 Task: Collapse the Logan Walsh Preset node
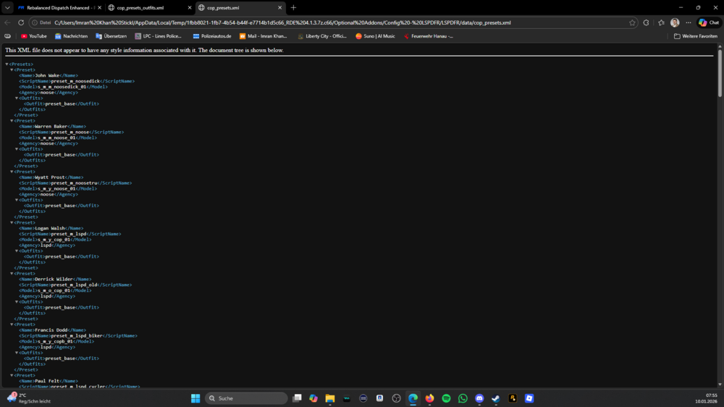coord(12,222)
